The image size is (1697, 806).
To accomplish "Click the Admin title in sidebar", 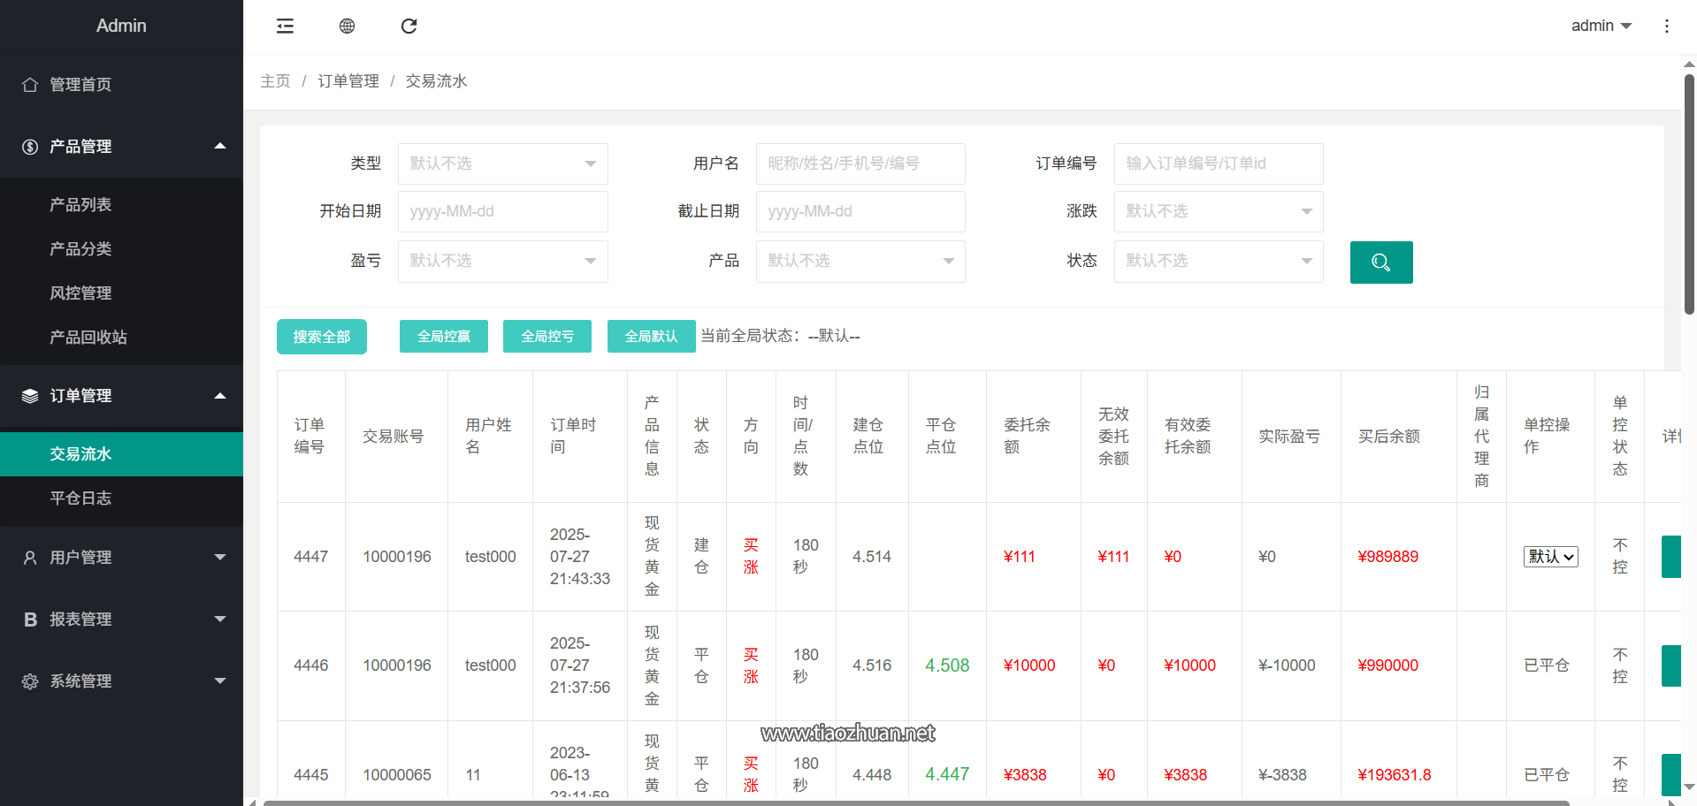I will coord(121,26).
